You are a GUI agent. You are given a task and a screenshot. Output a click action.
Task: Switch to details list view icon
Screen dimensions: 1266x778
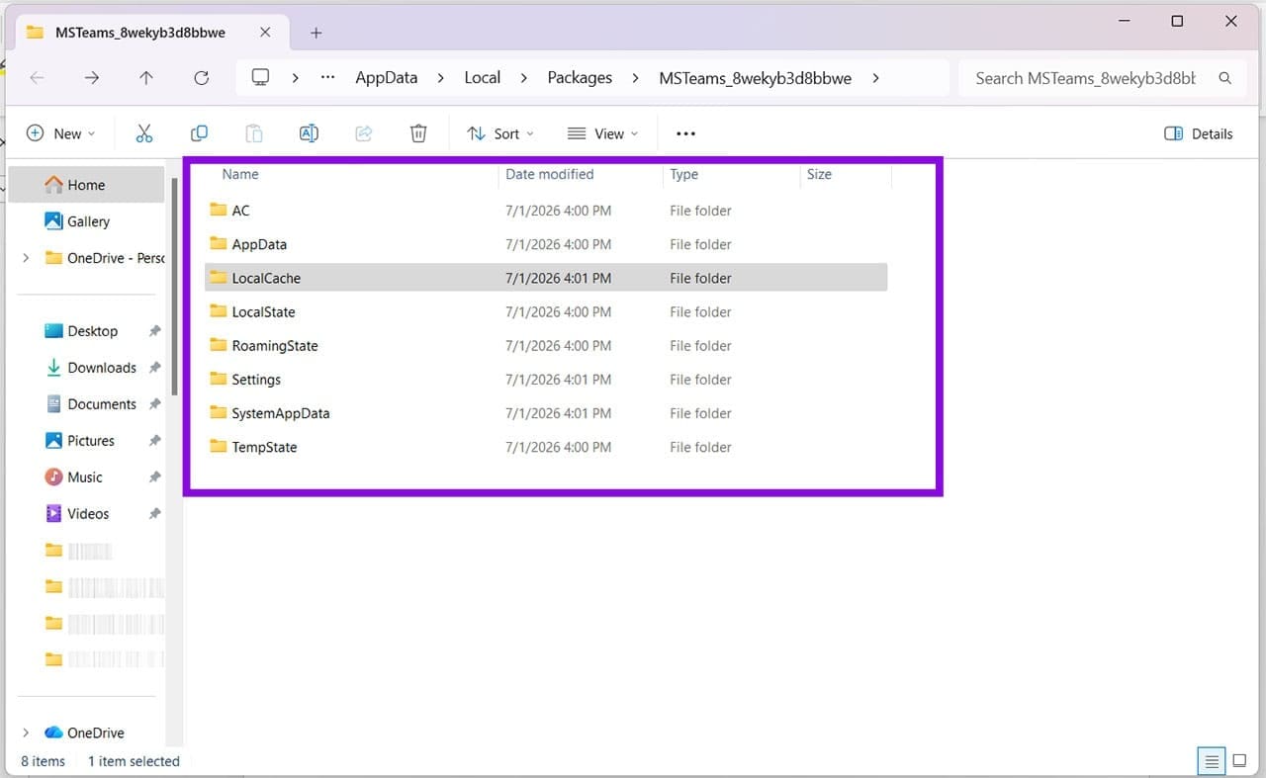pos(1211,761)
